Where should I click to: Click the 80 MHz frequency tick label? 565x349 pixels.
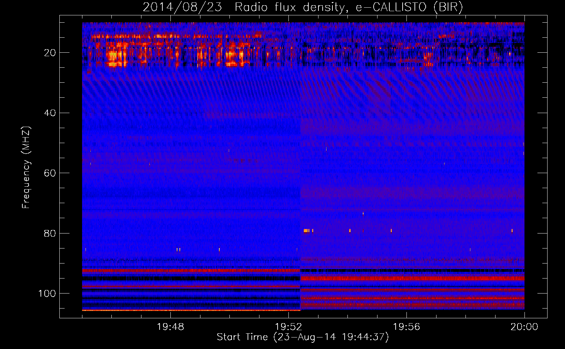coord(50,233)
